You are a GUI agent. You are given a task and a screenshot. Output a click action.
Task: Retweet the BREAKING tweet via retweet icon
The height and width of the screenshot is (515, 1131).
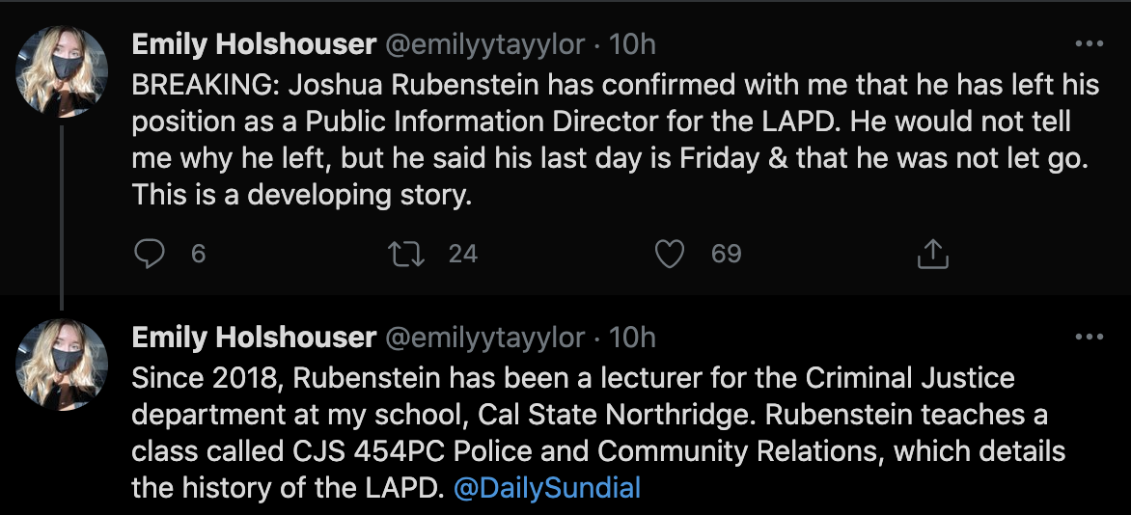400,254
